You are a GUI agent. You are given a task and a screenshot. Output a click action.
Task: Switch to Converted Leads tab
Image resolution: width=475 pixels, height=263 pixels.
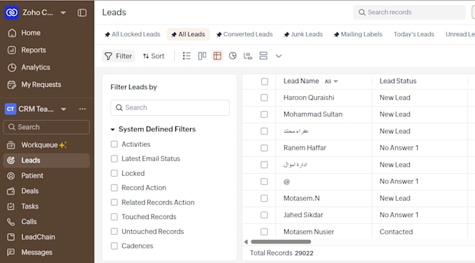244,34
